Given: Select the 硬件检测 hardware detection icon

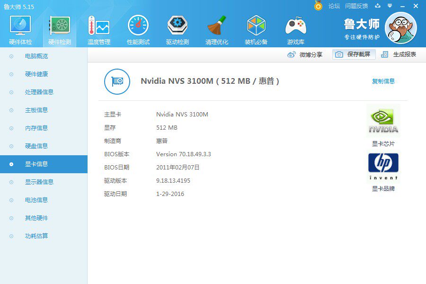Looking at the screenshot, I should (x=60, y=25).
